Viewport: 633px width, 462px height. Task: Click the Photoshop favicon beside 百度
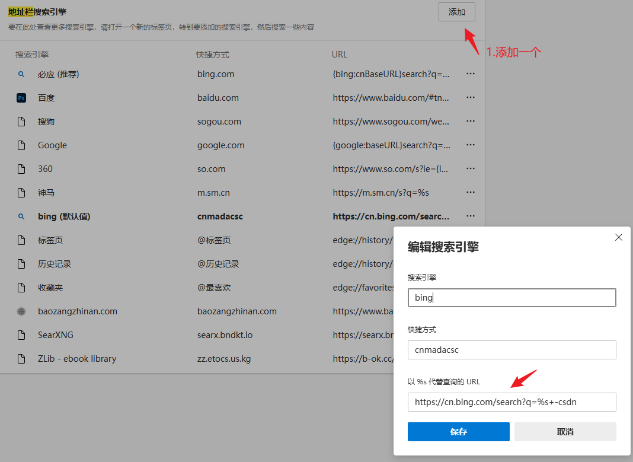pyautogui.click(x=21, y=98)
